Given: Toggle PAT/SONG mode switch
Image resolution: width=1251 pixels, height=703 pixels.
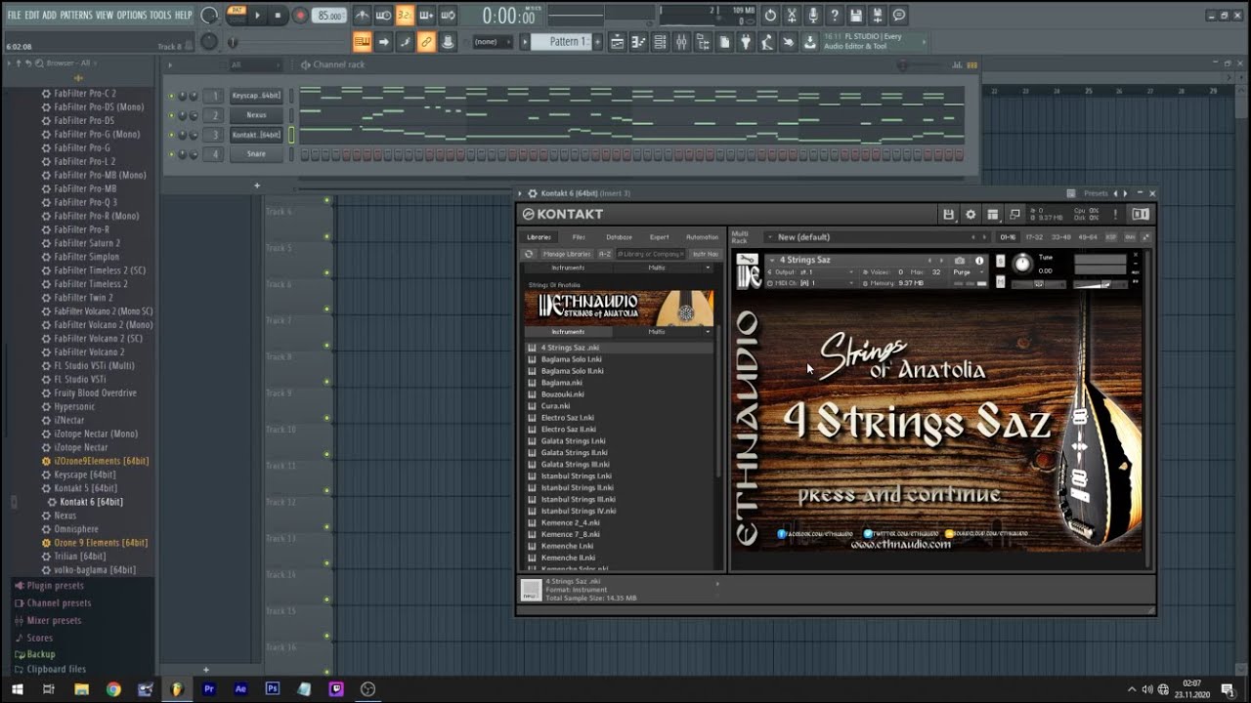Looking at the screenshot, I should pos(237,15).
